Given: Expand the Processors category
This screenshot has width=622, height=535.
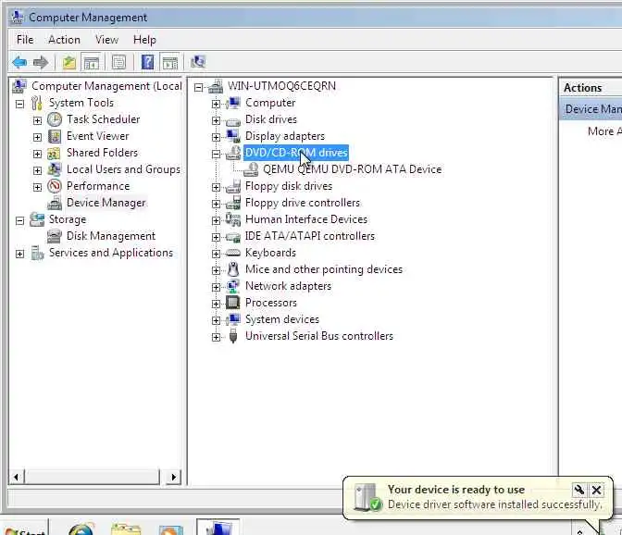Looking at the screenshot, I should tap(216, 304).
